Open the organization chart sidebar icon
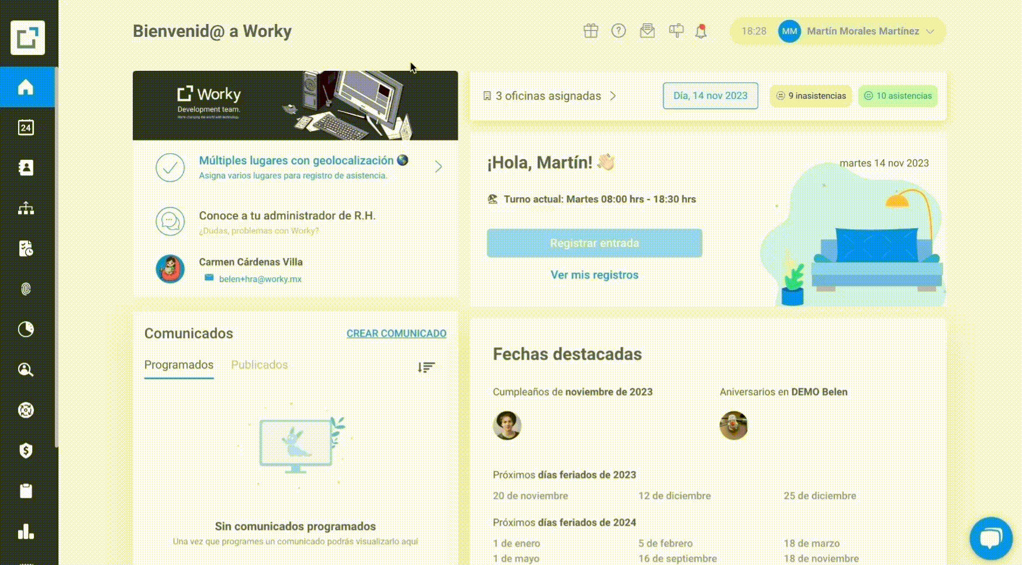Screen dimensions: 1022x565 click(x=26, y=208)
